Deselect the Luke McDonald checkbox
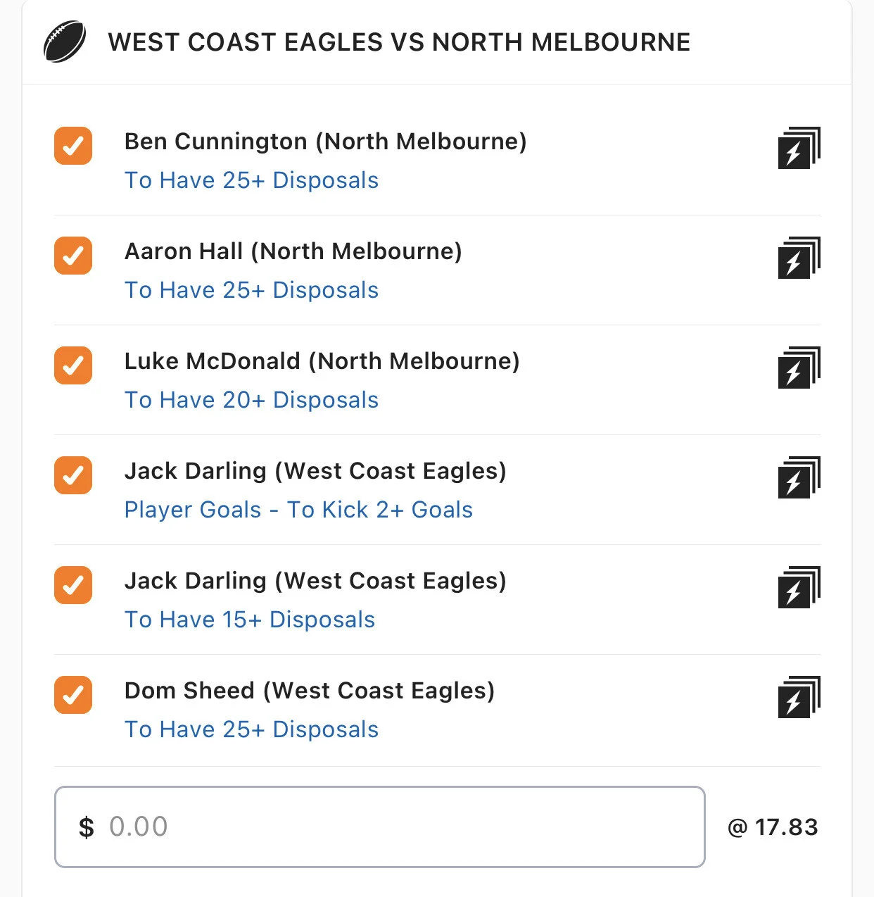 click(73, 365)
